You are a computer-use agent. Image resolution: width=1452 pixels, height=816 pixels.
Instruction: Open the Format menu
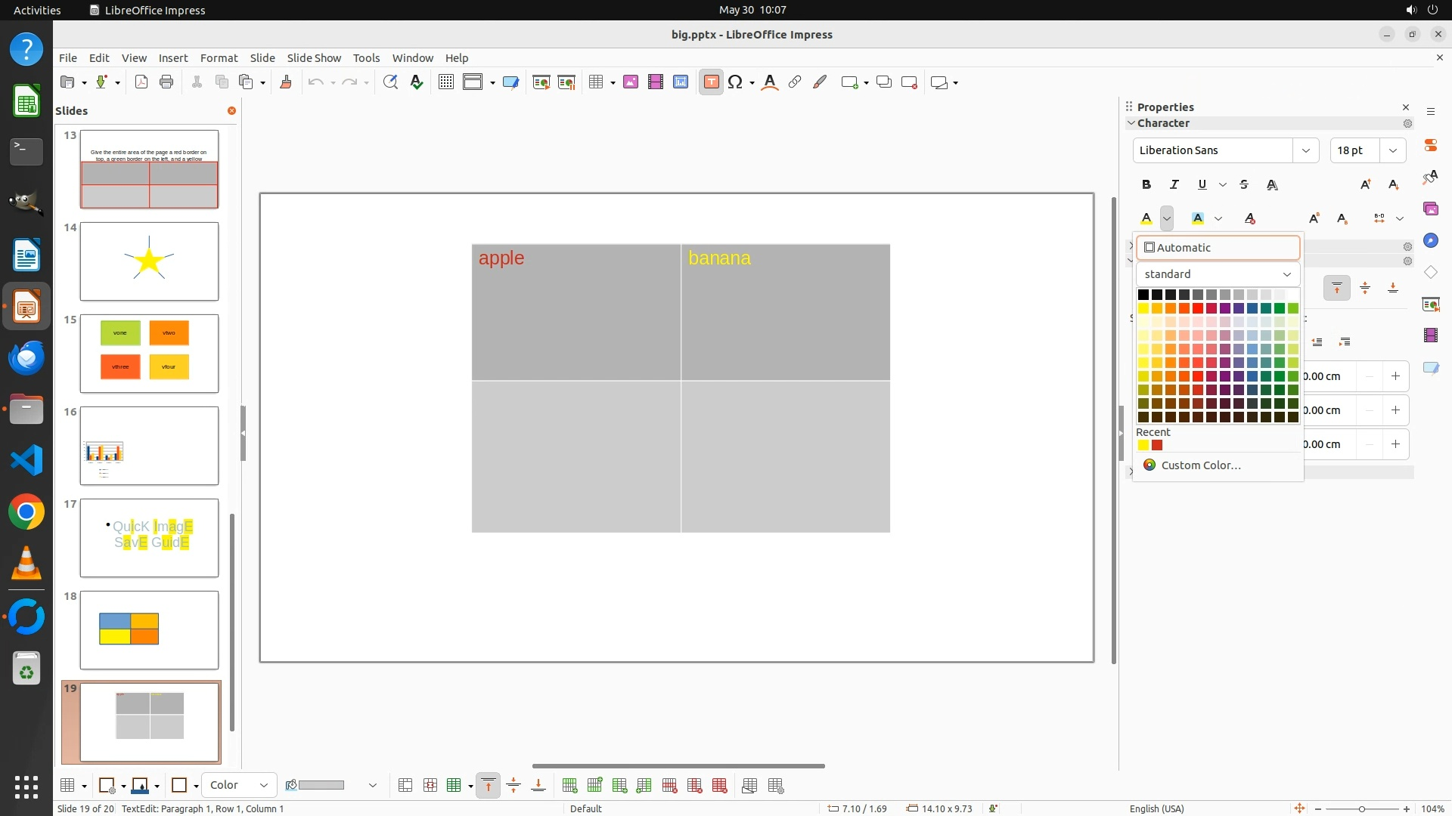coord(219,57)
